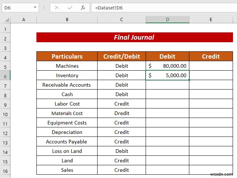
Task: Click the Credit column header cell
Action: click(x=211, y=56)
